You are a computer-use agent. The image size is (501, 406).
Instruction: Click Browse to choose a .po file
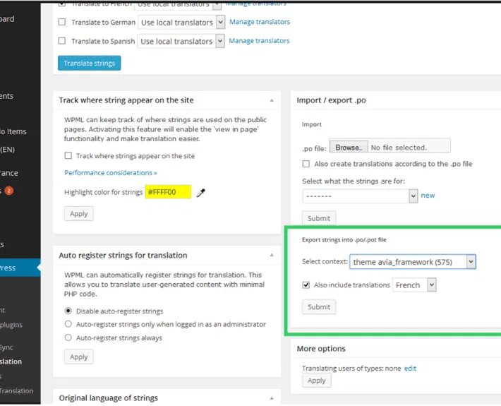point(349,148)
